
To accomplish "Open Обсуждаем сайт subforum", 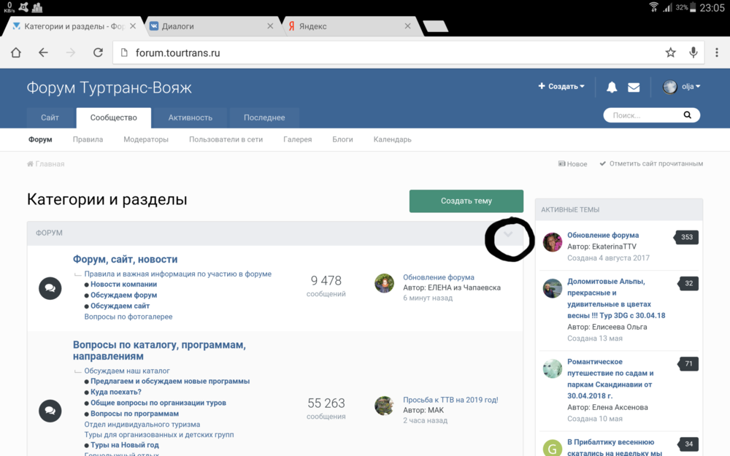I will click(x=120, y=306).
